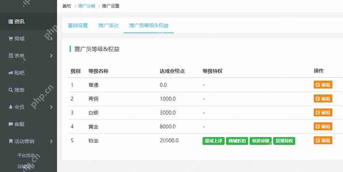This screenshot has height=172, width=343.
Task: Select the list icon beside 资讯
Action: coord(10,21)
